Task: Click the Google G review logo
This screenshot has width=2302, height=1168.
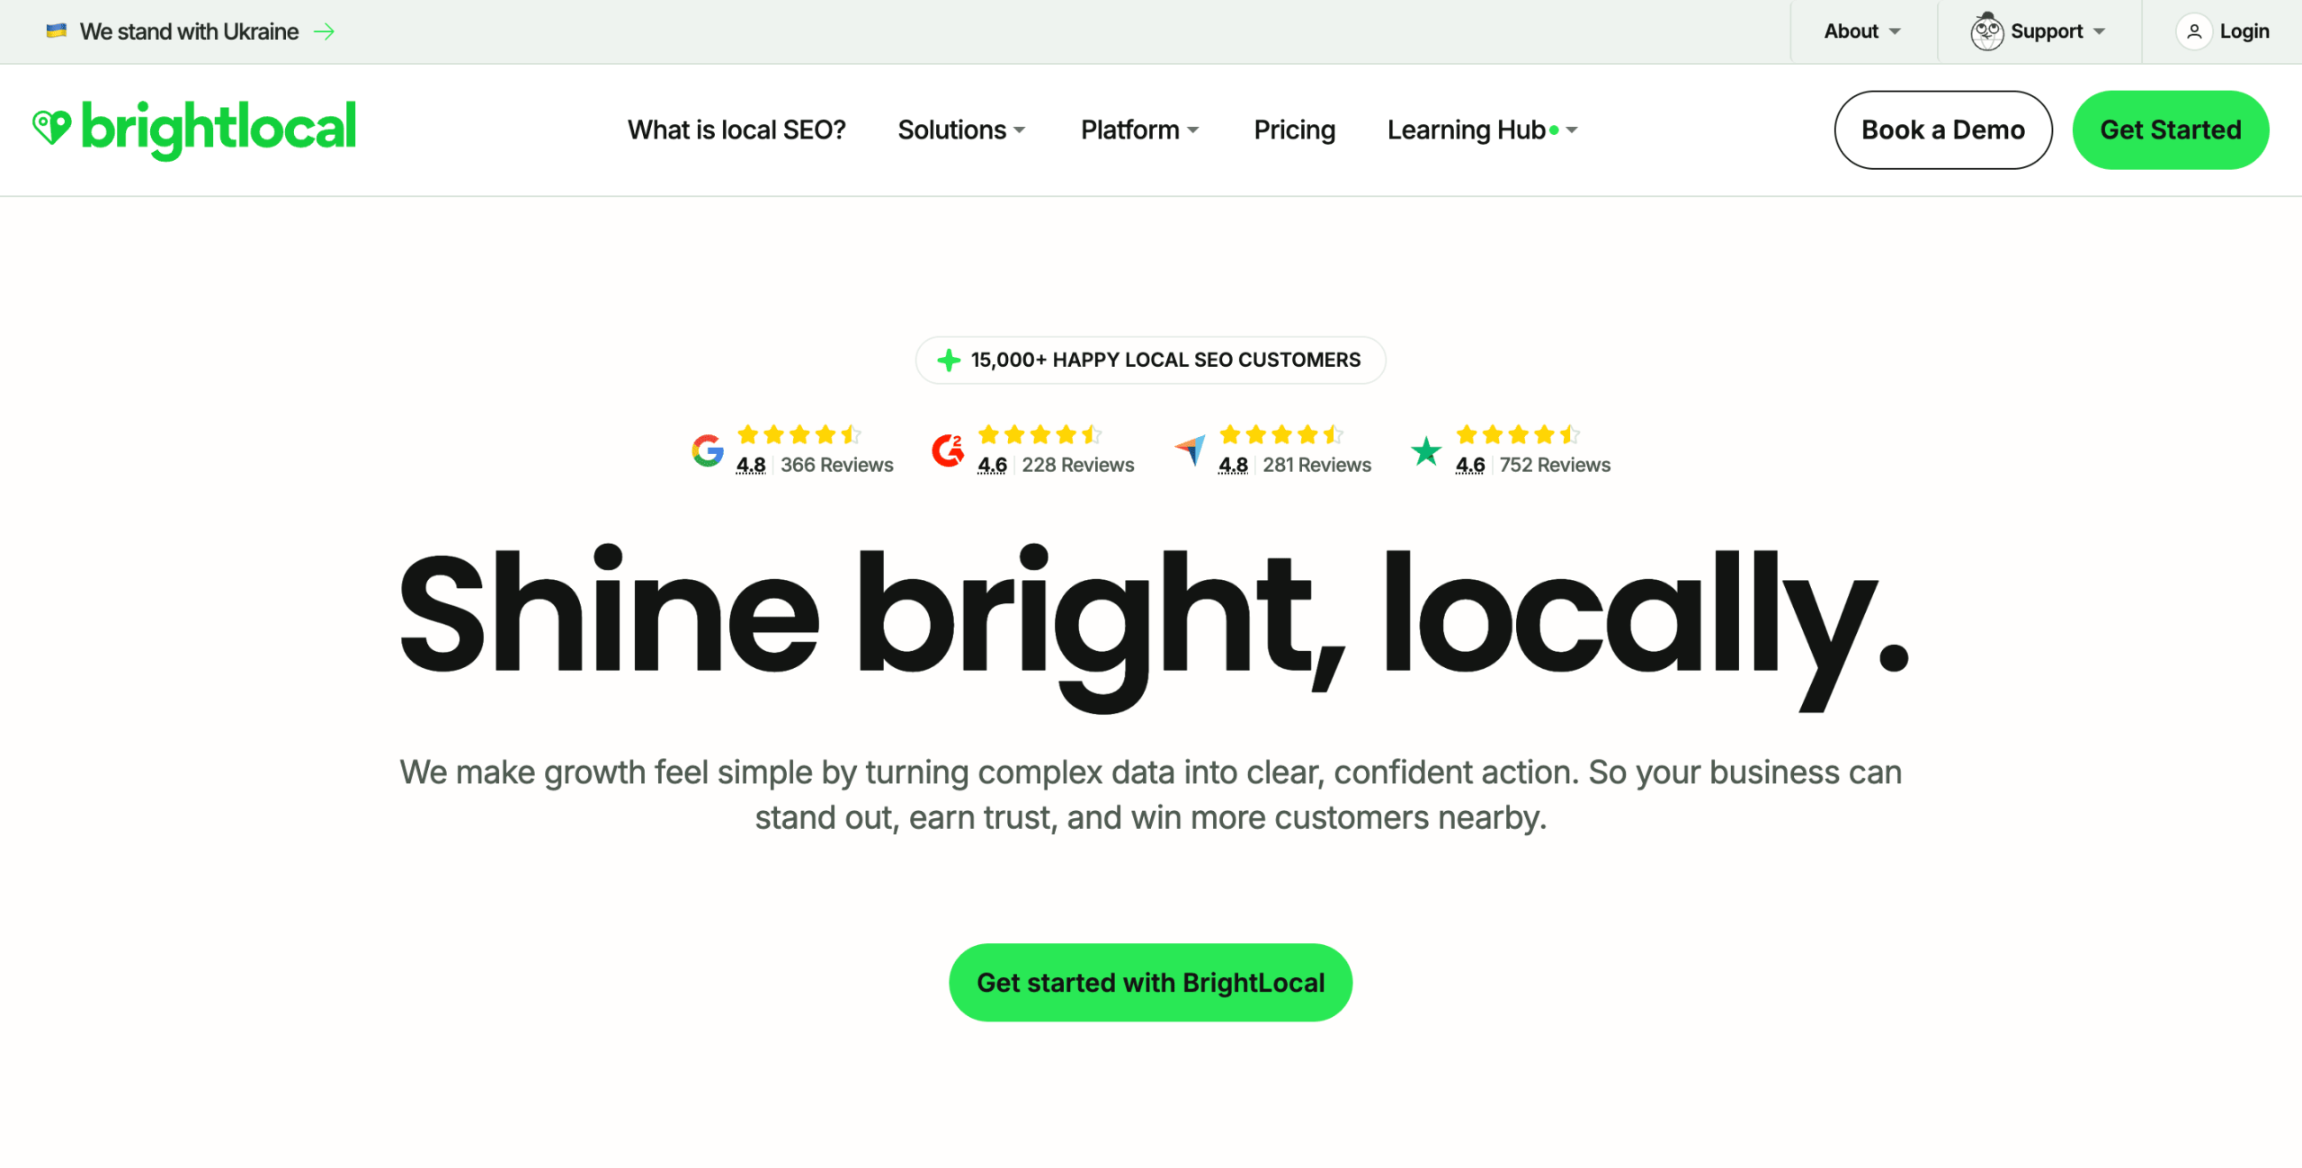Action: tap(708, 450)
